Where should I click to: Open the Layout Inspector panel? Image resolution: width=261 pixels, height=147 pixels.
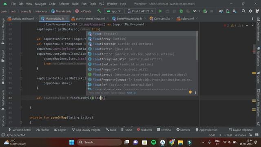(x=241, y=130)
